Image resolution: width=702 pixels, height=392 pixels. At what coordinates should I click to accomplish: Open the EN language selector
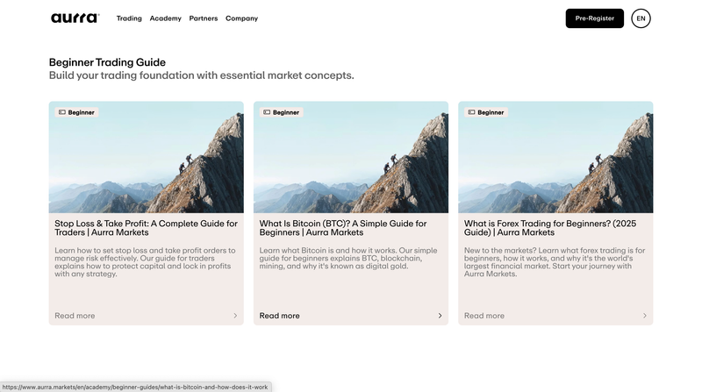tap(641, 18)
